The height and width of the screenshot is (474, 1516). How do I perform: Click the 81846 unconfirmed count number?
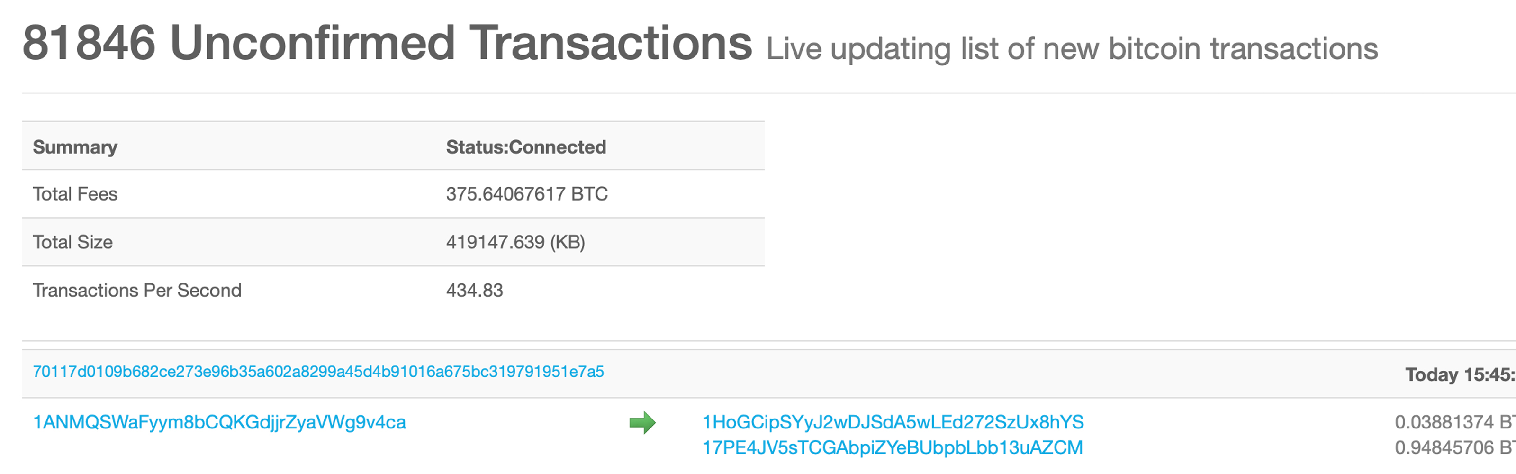[88, 43]
